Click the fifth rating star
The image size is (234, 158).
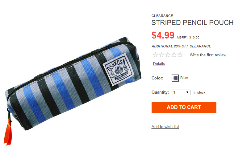pyautogui.click(x=180, y=55)
